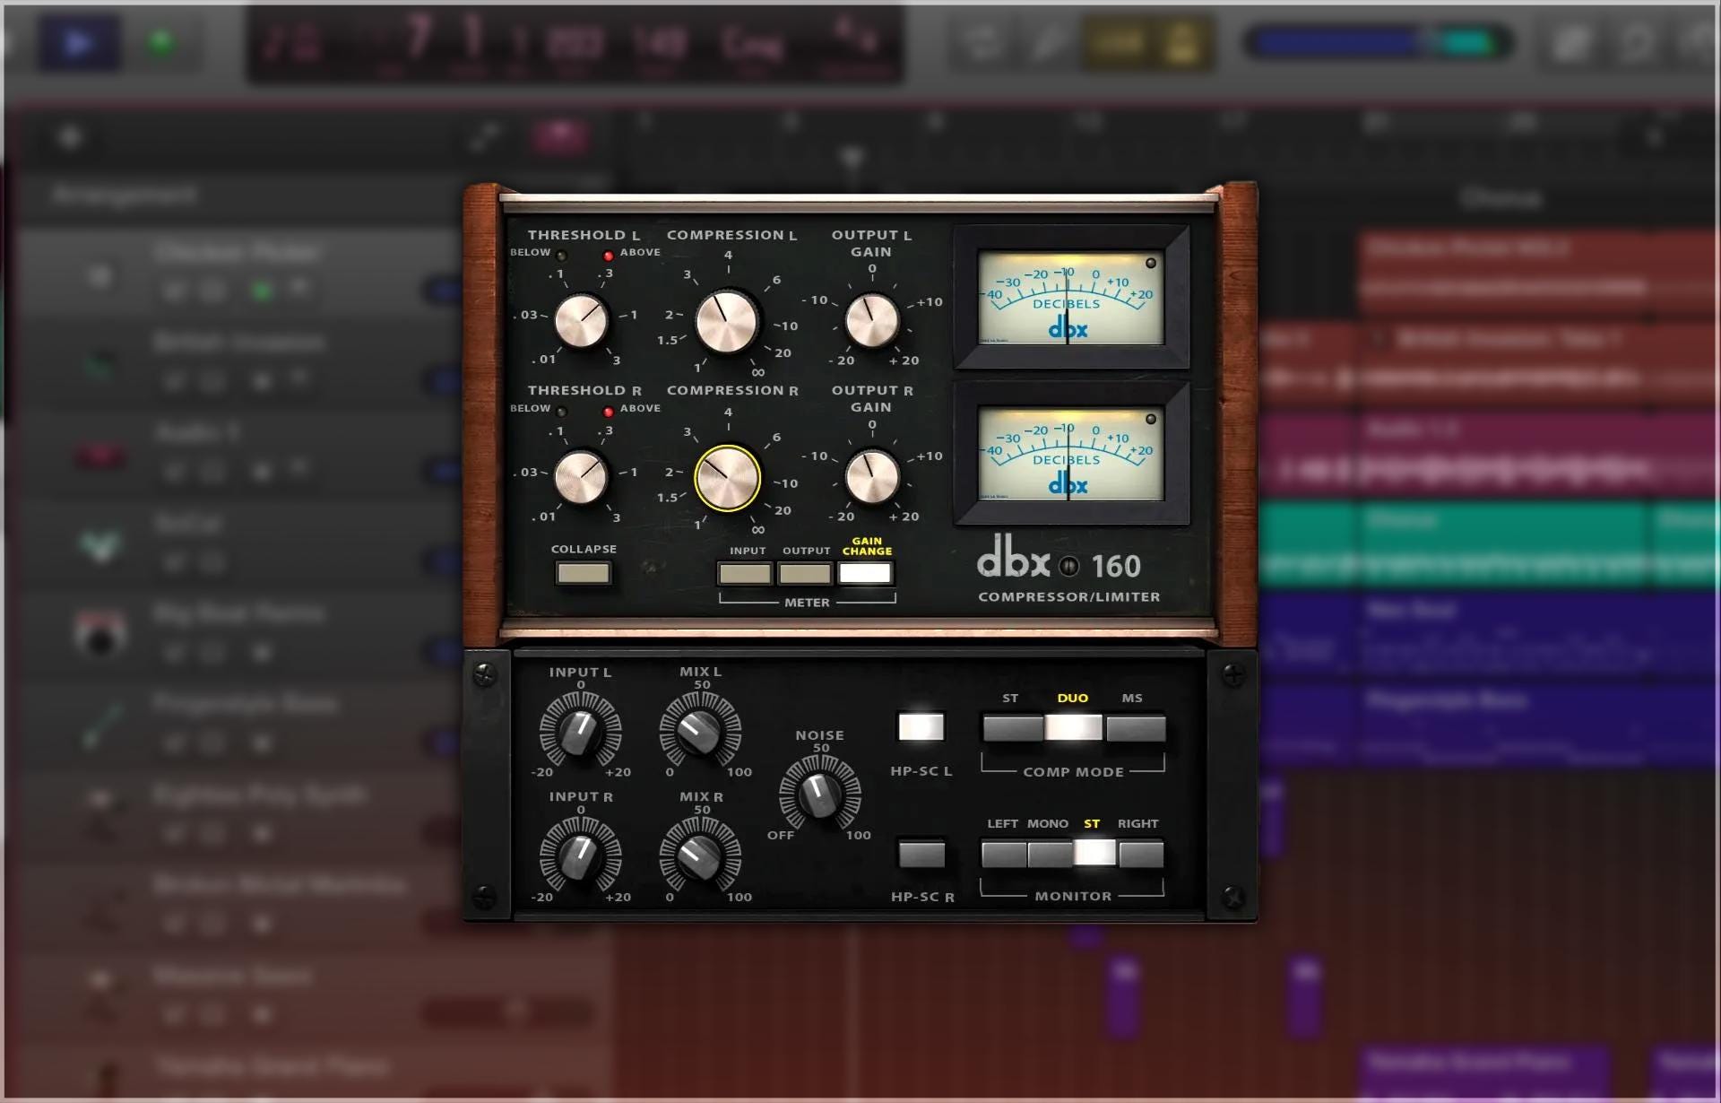Toggle the Collapse button
Screen dimensions: 1721x1103
click(x=583, y=573)
